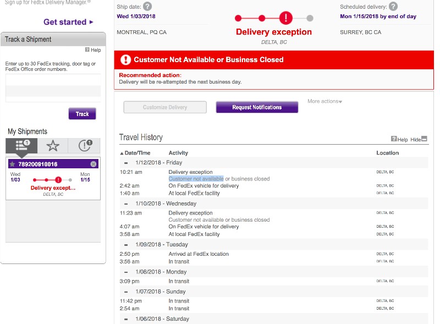
Task: Click the purple Track button
Action: (x=82, y=114)
